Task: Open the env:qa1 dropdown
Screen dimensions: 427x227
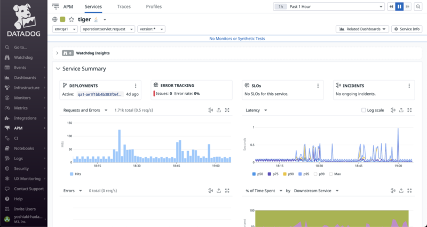Action: (x=65, y=29)
